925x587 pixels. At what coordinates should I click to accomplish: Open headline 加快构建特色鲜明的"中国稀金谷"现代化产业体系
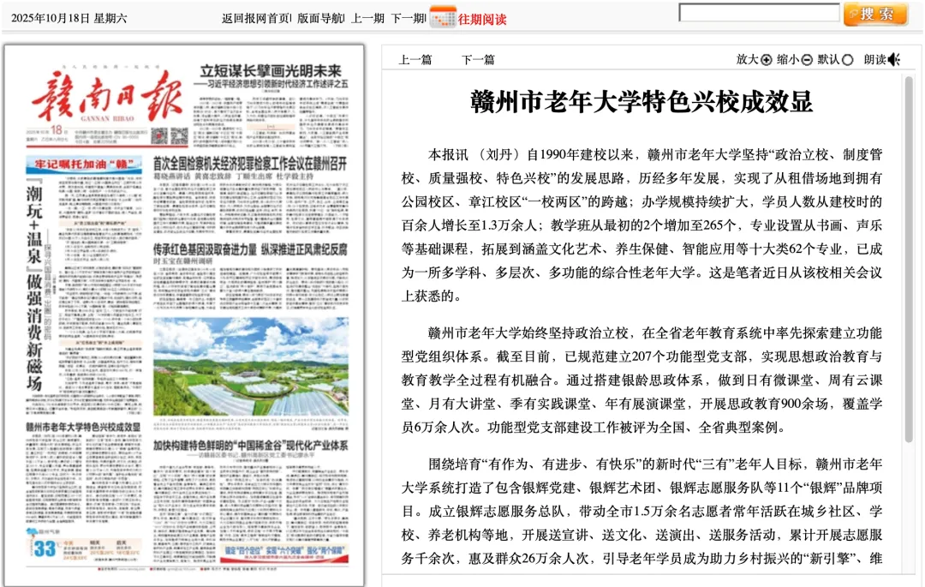251,446
